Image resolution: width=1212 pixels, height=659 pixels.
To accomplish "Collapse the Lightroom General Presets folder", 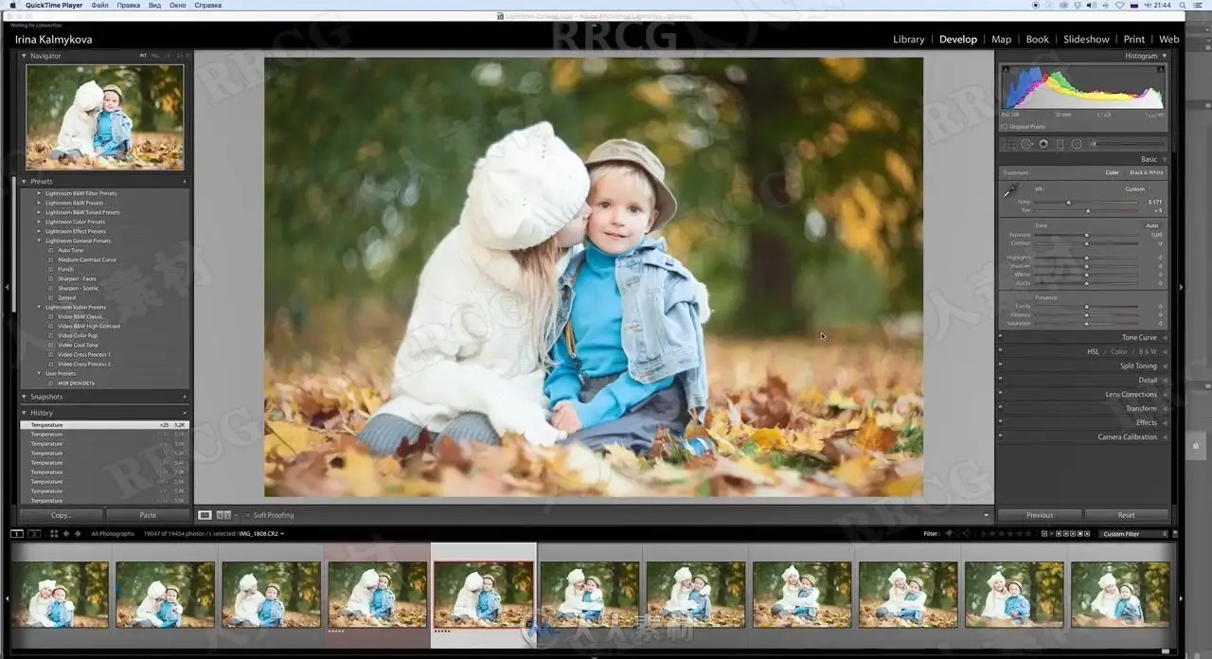I will [39, 240].
